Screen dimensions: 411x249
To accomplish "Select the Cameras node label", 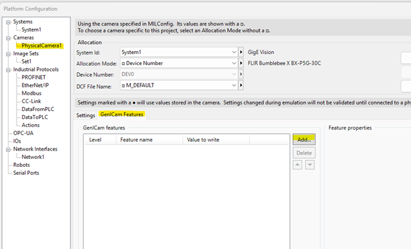I will click(x=24, y=37).
